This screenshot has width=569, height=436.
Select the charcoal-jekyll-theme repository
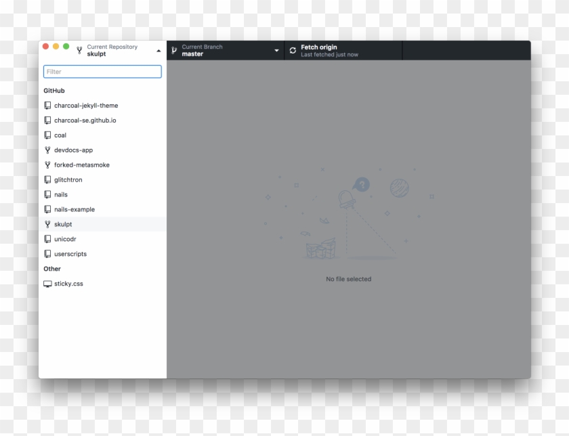(x=102, y=106)
